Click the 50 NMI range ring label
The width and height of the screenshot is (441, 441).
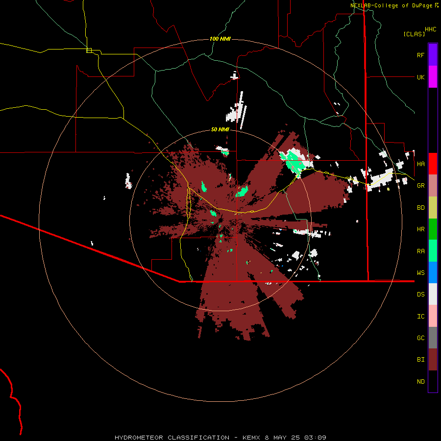pyautogui.click(x=220, y=129)
